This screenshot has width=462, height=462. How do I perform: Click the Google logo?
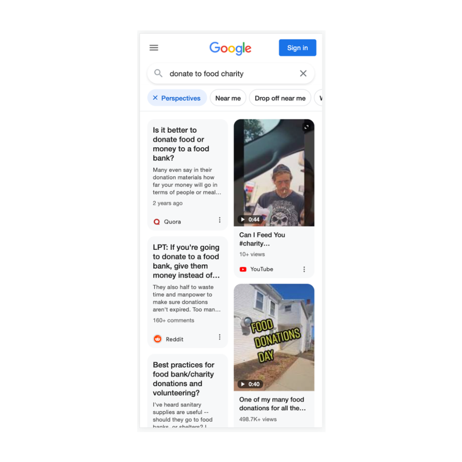click(x=230, y=48)
